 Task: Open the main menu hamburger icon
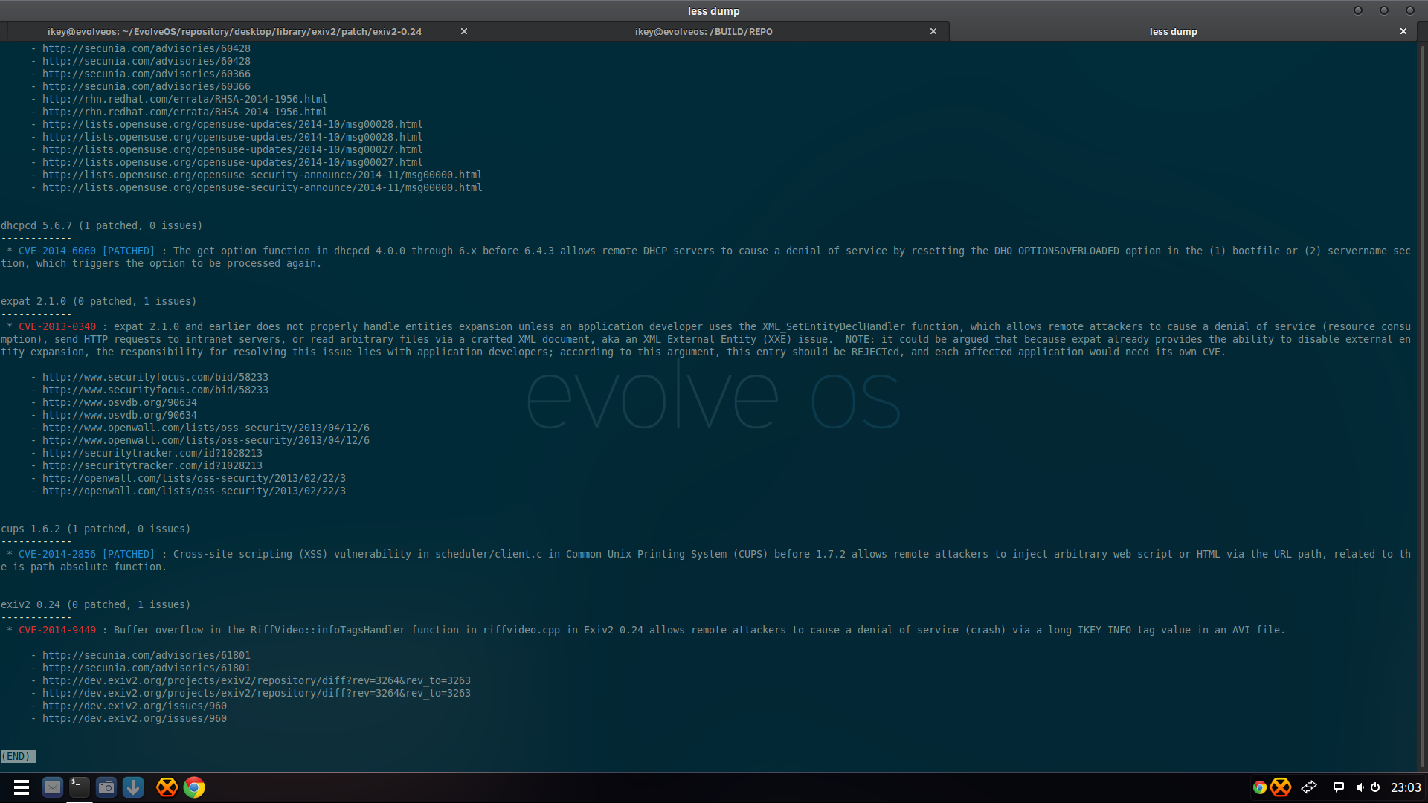[x=22, y=787]
